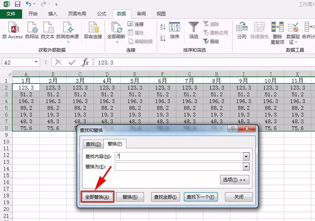Click the 重新应用 filter icon
315x221 pixels.
206,33
